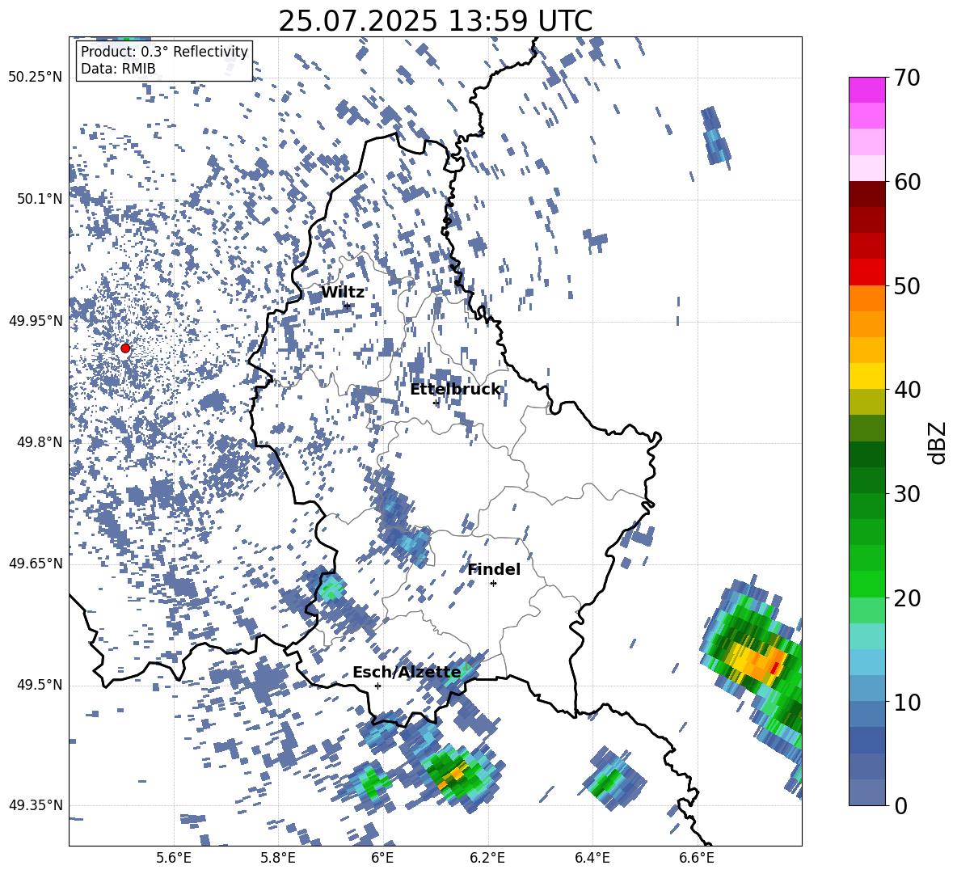Screen dimensions: 957x874
Task: Click the 5.8°E longitude label
Action: (278, 858)
